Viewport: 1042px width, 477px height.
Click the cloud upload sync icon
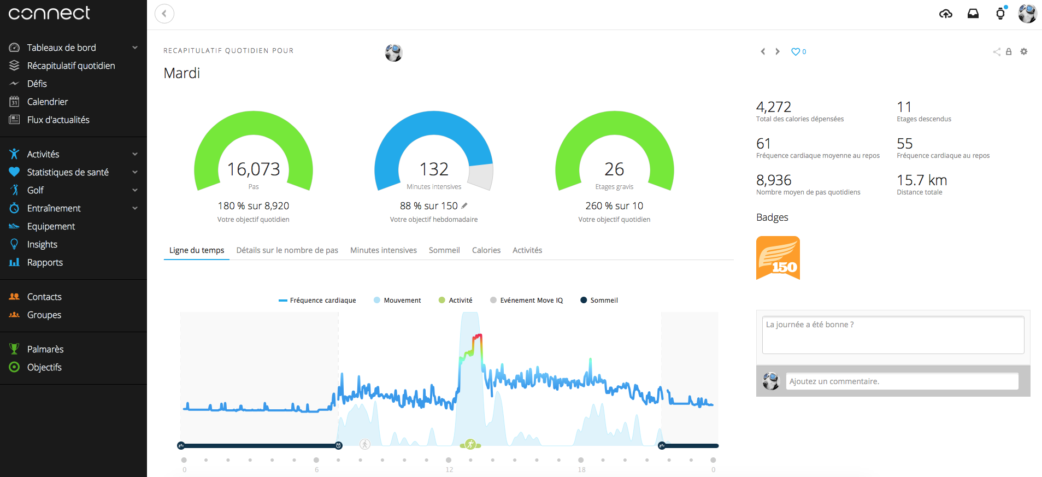point(946,14)
